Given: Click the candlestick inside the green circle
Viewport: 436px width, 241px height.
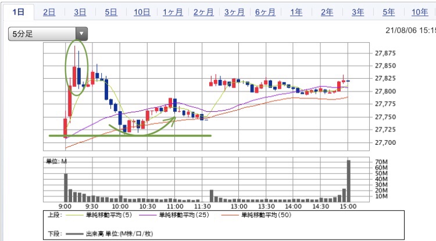Looking at the screenshot, I should click(x=76, y=74).
